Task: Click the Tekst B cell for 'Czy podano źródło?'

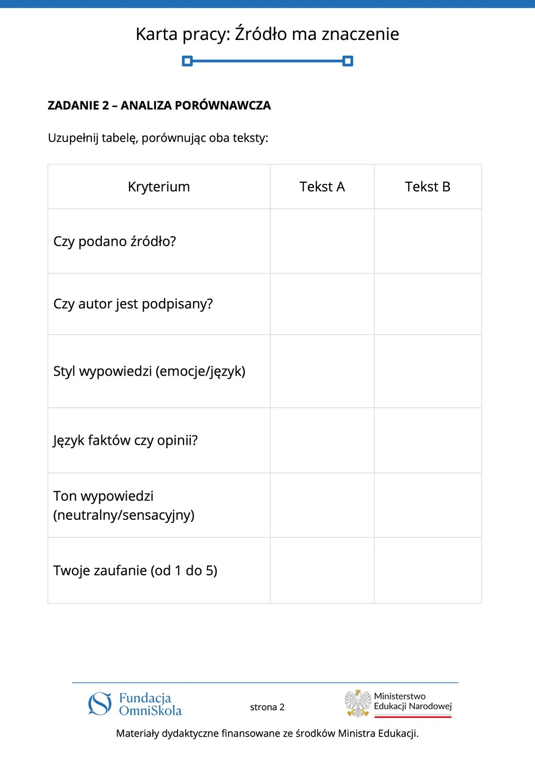Action: 428,241
